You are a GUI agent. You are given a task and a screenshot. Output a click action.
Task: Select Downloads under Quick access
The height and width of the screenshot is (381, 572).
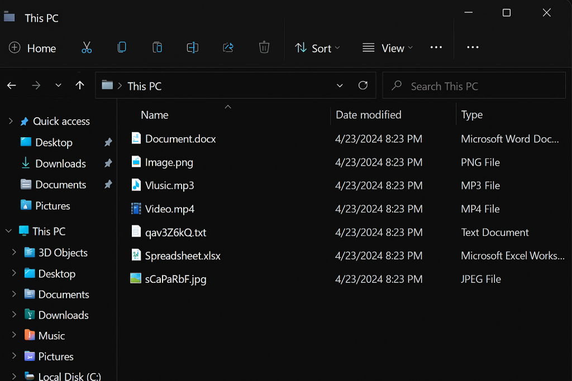click(x=60, y=163)
